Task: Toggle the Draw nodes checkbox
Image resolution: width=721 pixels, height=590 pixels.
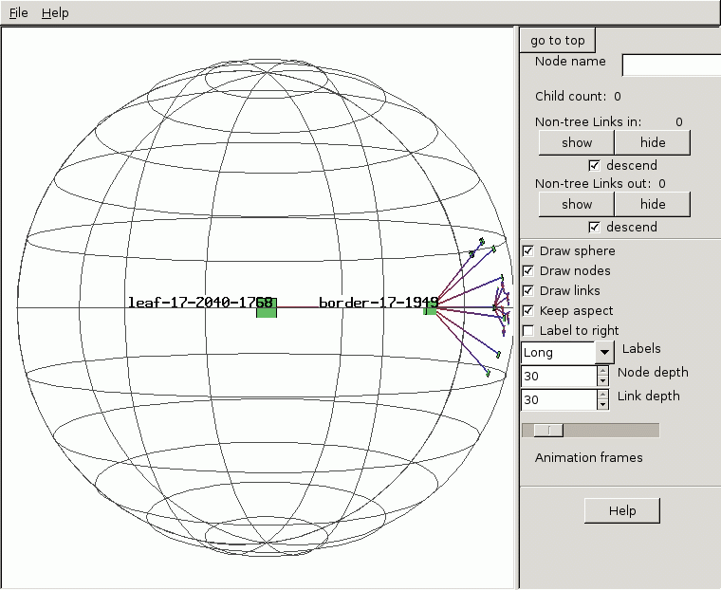Action: (x=527, y=271)
